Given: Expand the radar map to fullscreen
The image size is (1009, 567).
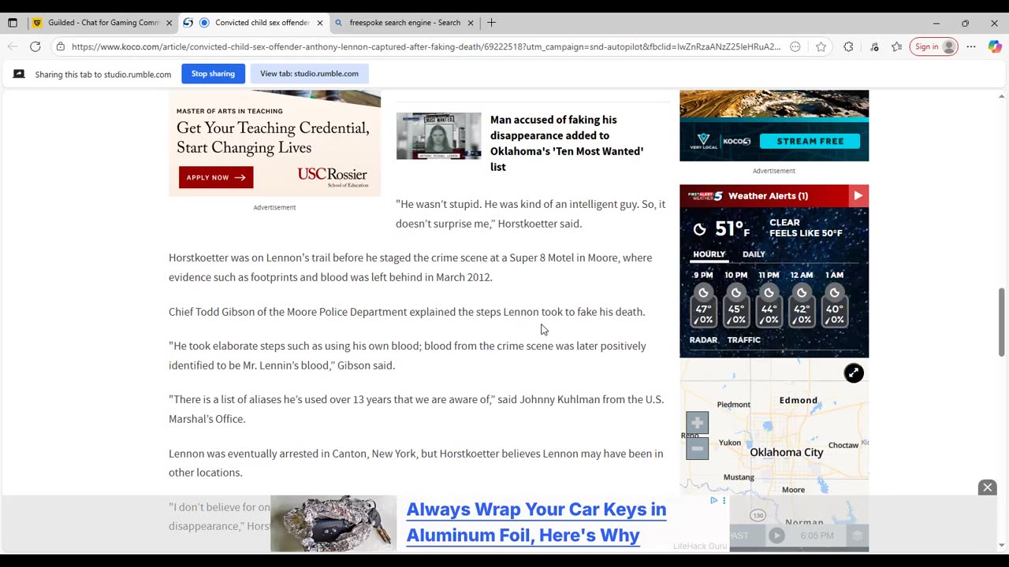Looking at the screenshot, I should pos(854,373).
